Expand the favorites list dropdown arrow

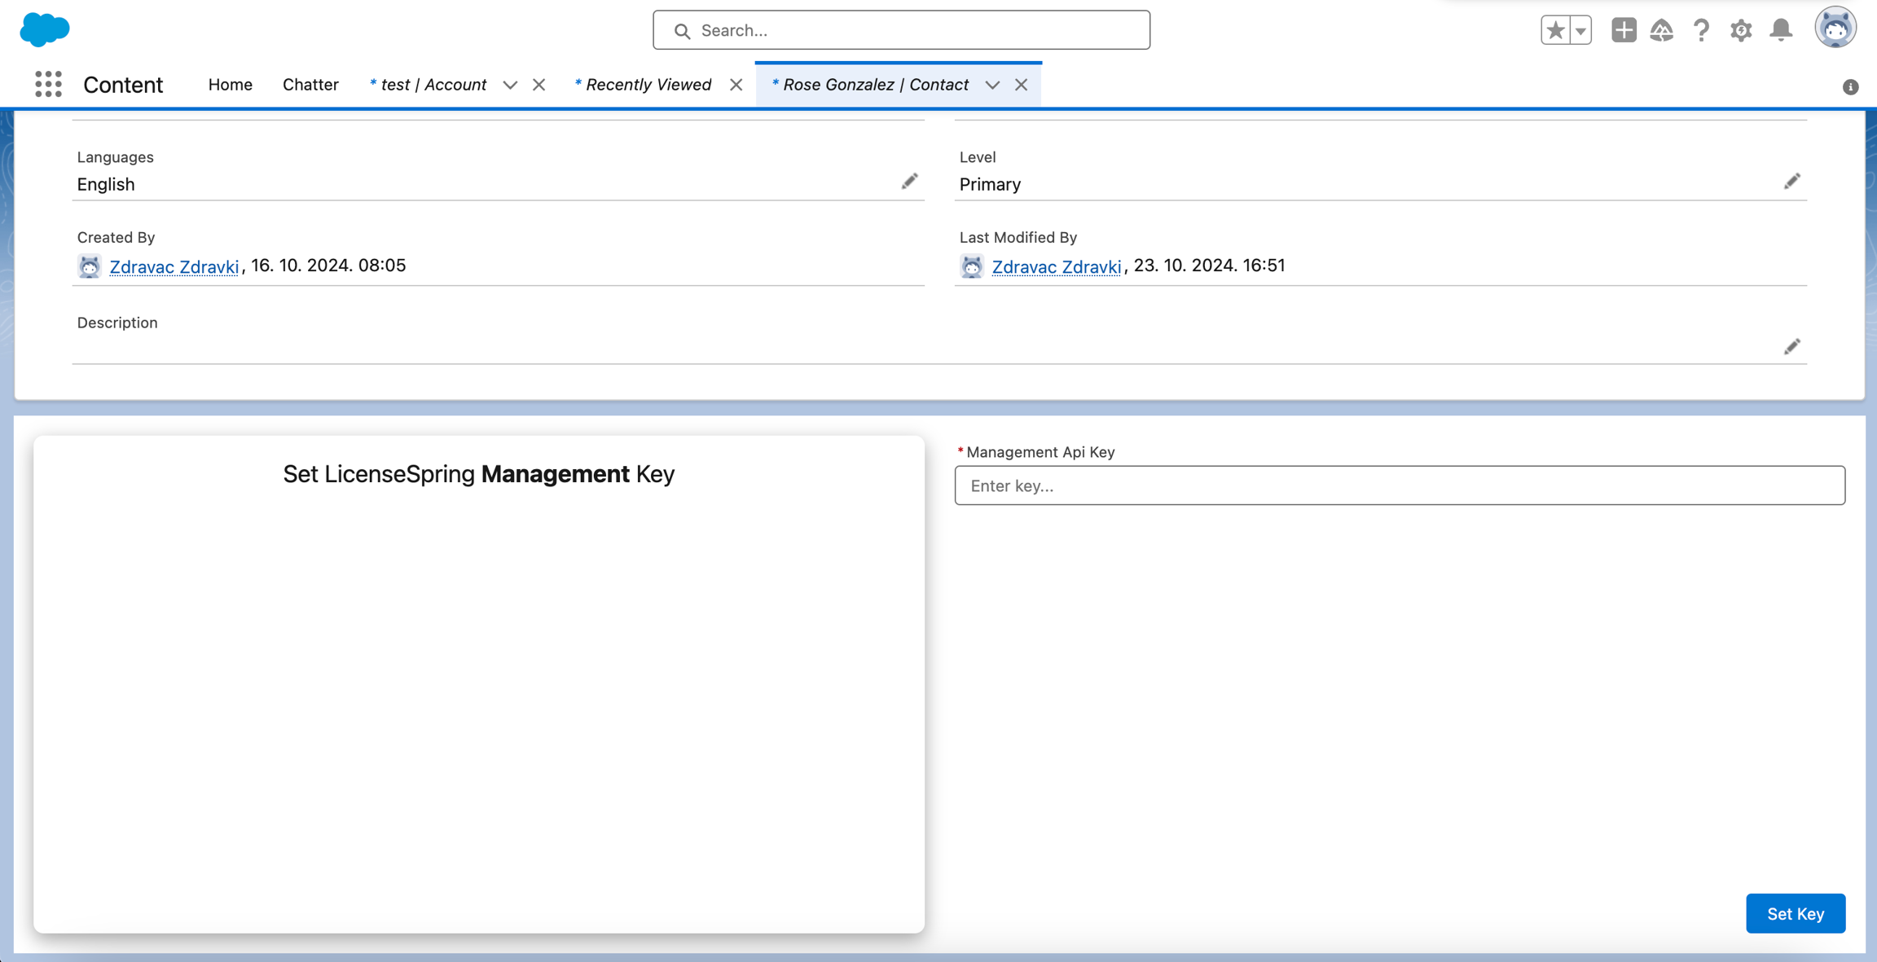pos(1580,30)
